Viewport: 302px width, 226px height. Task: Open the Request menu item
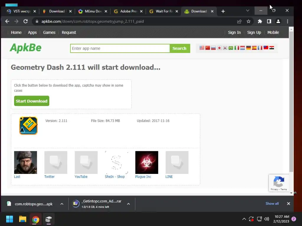[69, 32]
